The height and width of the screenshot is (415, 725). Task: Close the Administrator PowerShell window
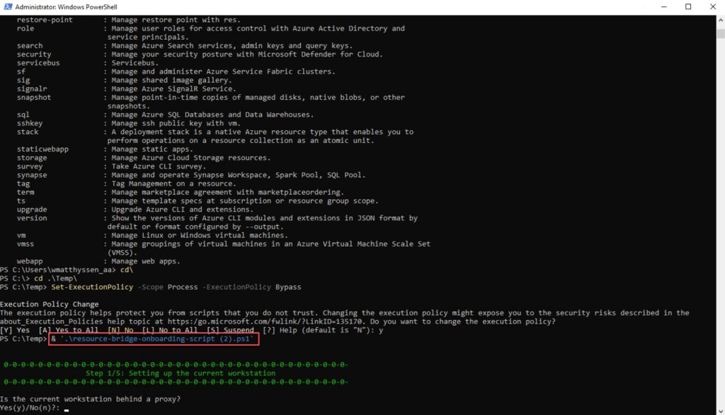[x=712, y=7]
